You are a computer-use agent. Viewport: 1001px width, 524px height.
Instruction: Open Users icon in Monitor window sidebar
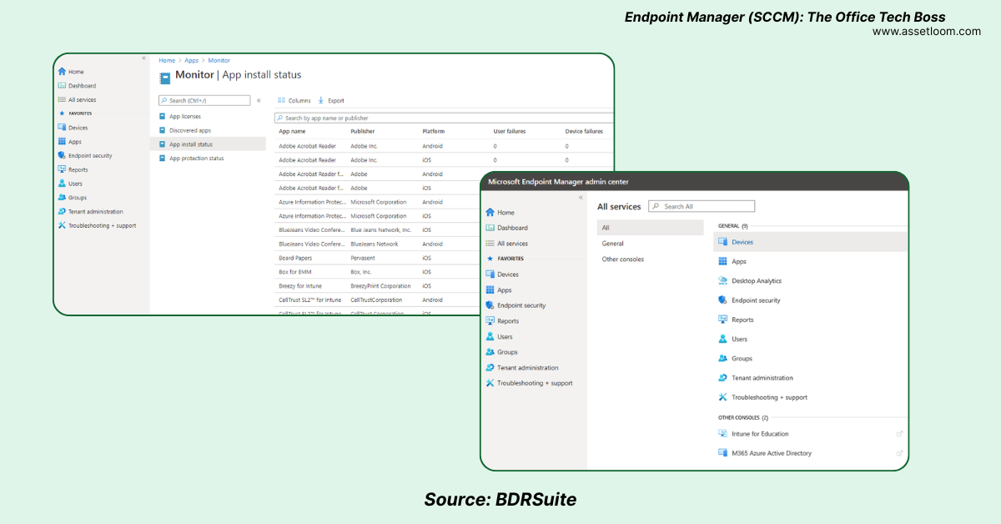click(x=62, y=184)
